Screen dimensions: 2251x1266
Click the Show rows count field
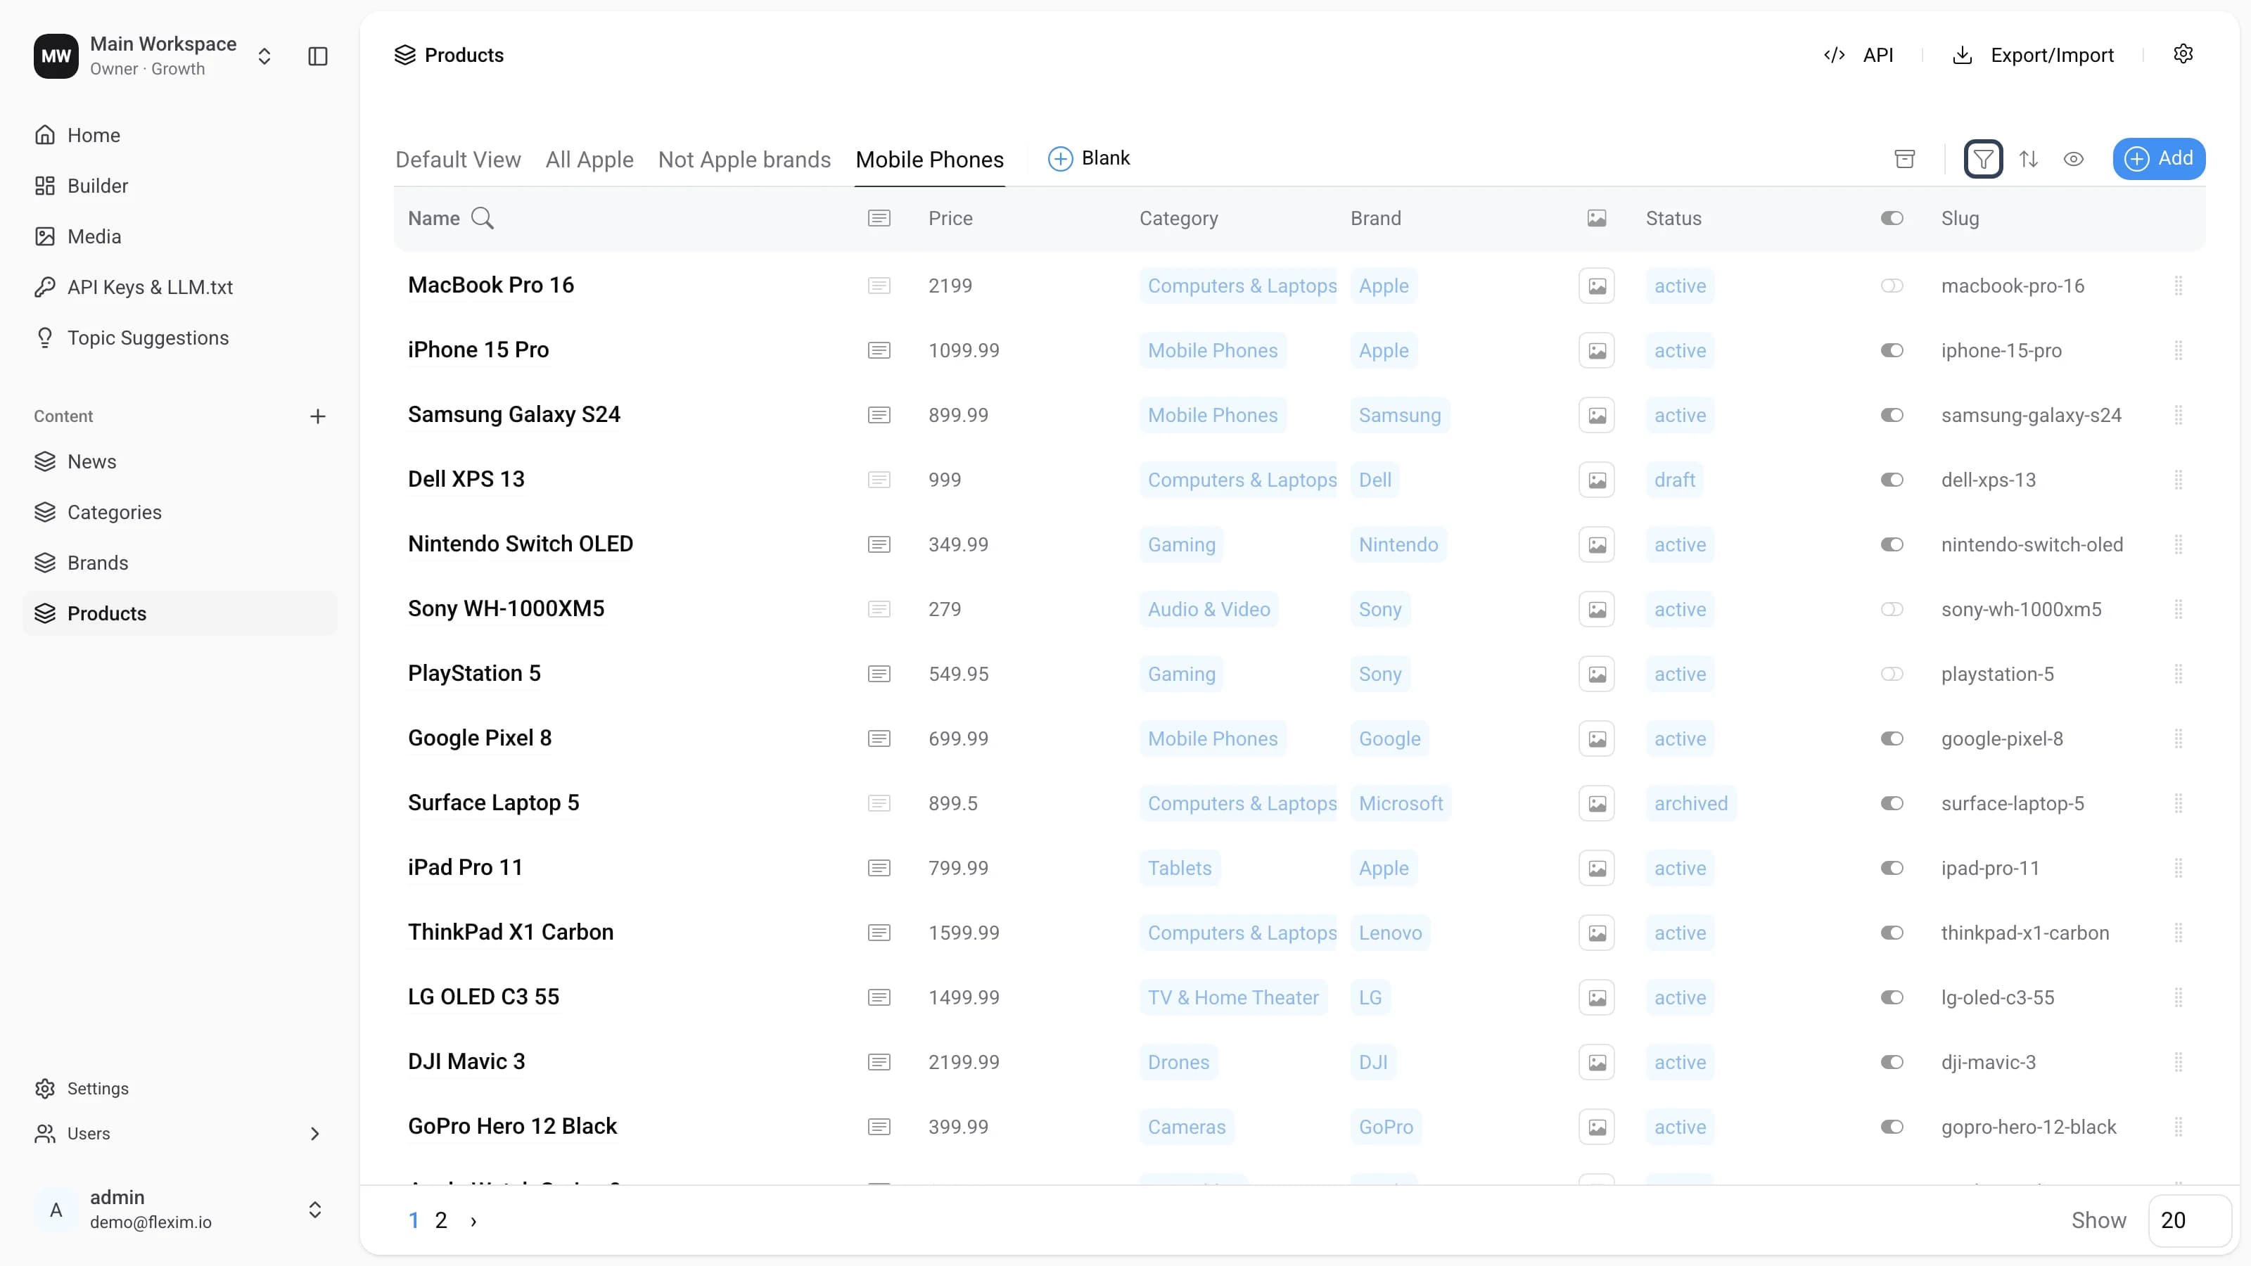[x=2189, y=1220]
